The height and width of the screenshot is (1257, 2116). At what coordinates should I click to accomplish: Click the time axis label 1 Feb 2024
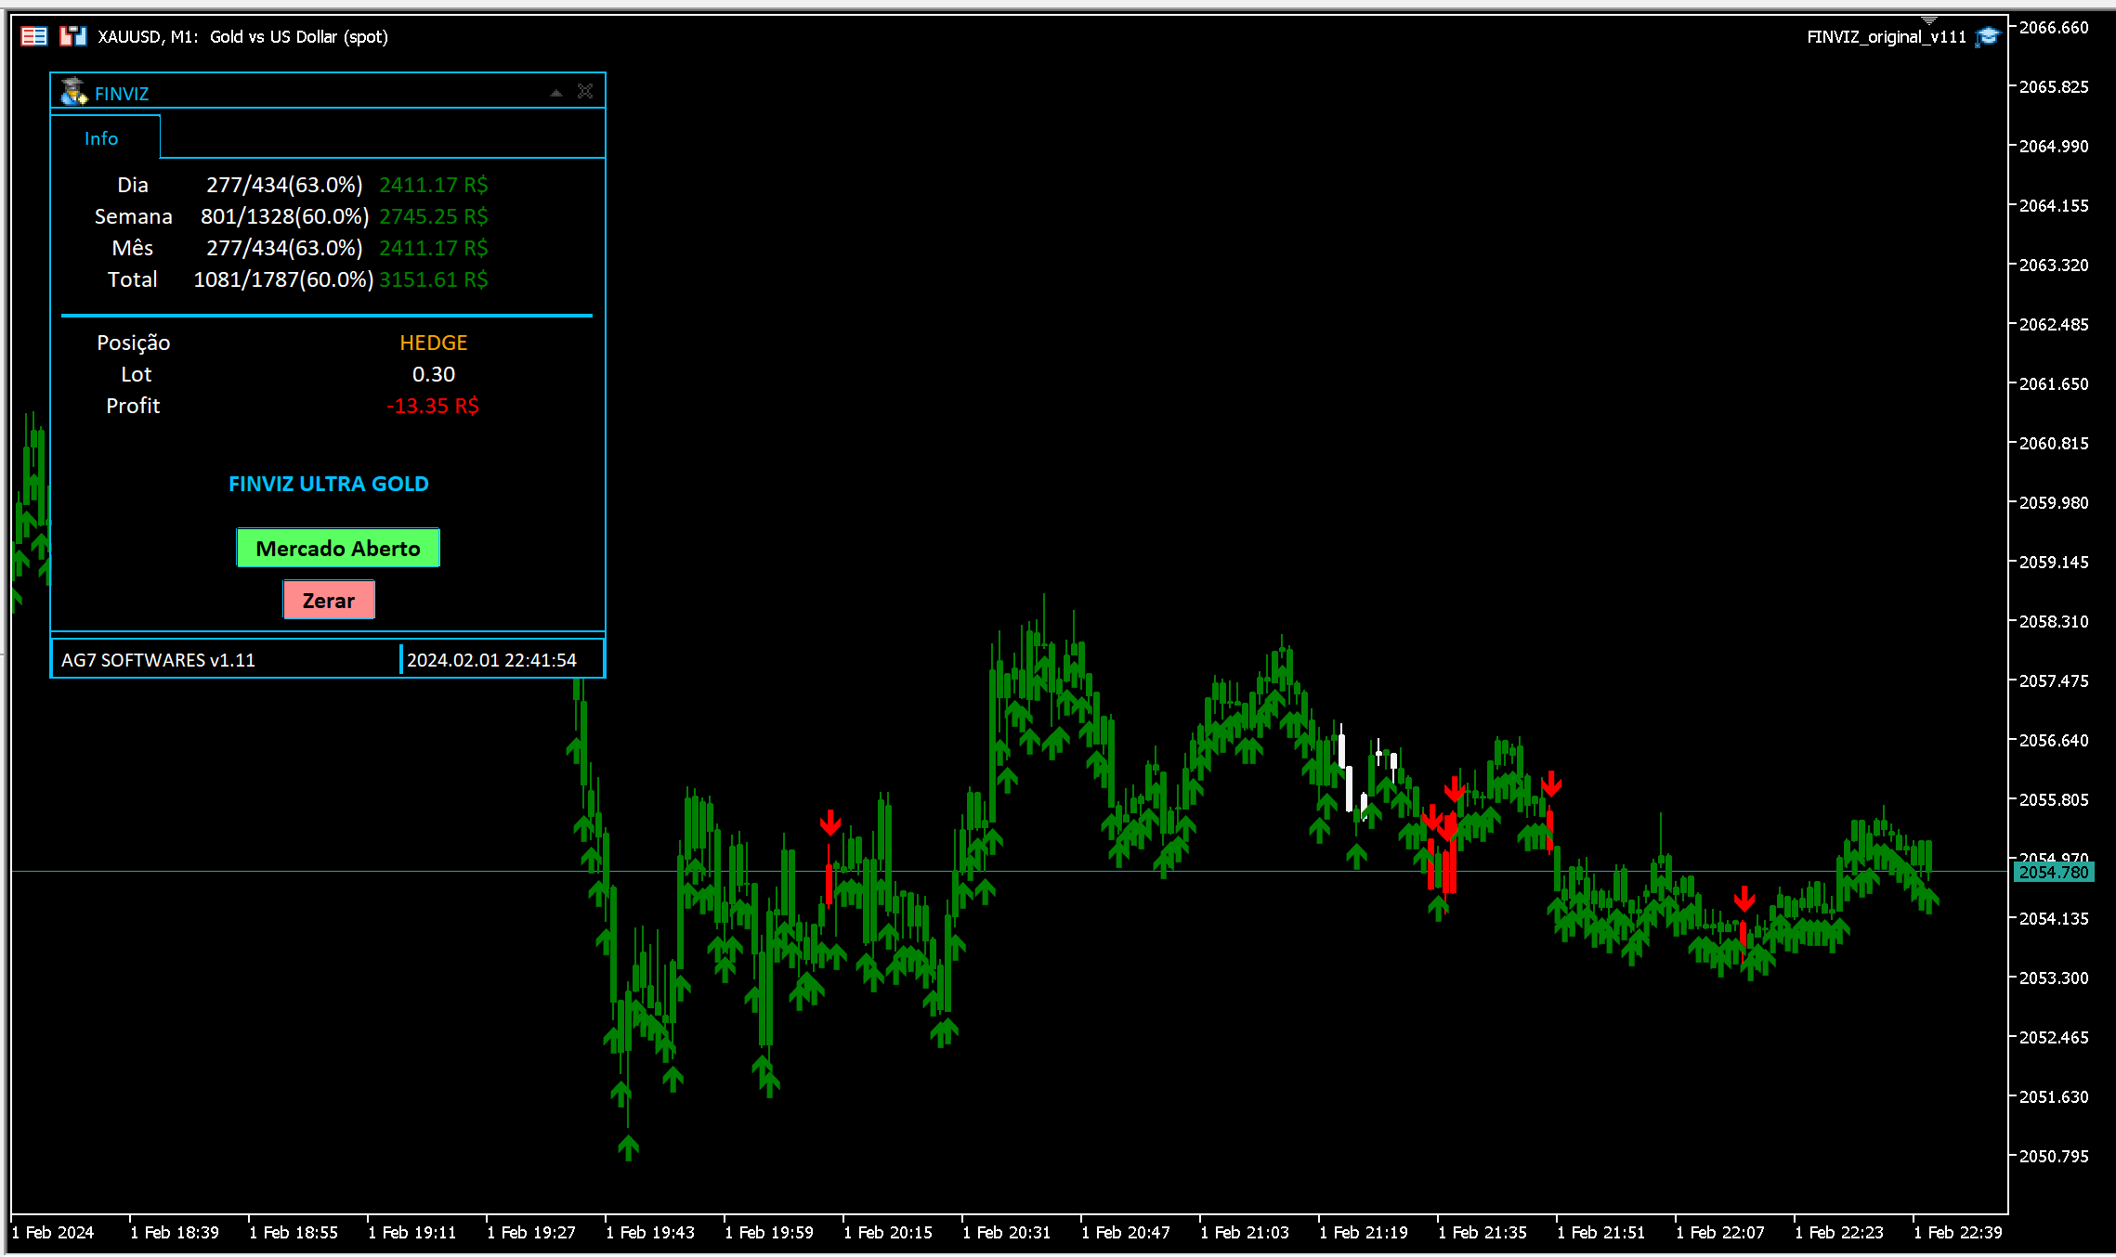coord(53,1232)
